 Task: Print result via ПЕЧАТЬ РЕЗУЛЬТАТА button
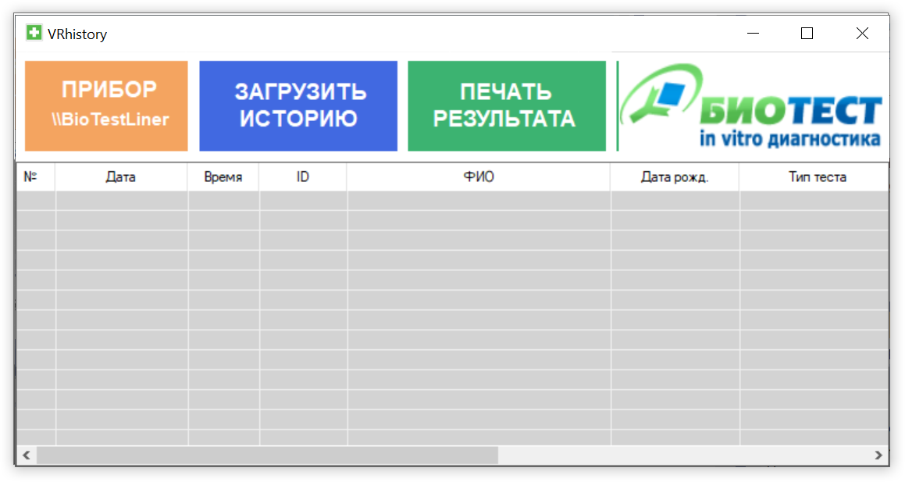point(507,105)
